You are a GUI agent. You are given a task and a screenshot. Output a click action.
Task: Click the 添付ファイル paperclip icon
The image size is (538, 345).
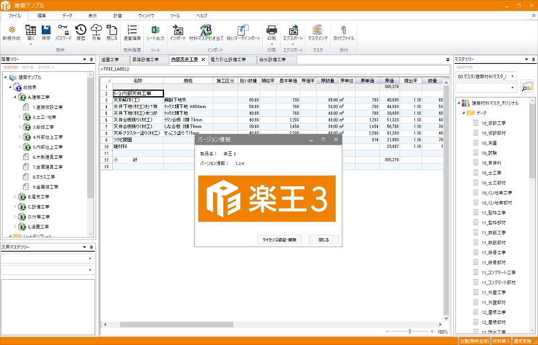tap(344, 30)
